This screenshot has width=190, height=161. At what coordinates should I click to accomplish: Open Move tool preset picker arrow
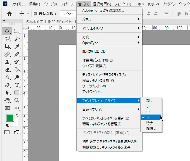28,14
